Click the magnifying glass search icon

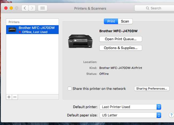coord(148,8)
